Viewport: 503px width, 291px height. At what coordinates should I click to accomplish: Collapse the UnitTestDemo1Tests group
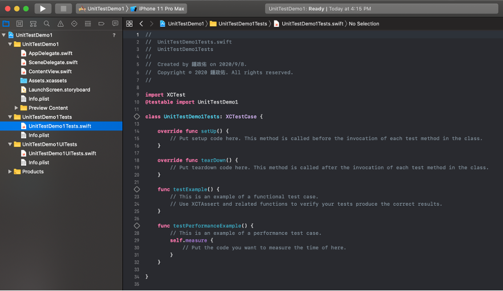(x=10, y=117)
